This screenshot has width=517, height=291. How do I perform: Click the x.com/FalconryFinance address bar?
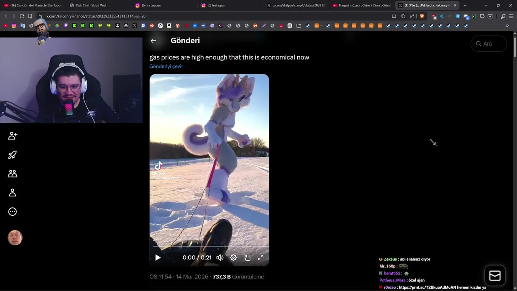[214, 16]
